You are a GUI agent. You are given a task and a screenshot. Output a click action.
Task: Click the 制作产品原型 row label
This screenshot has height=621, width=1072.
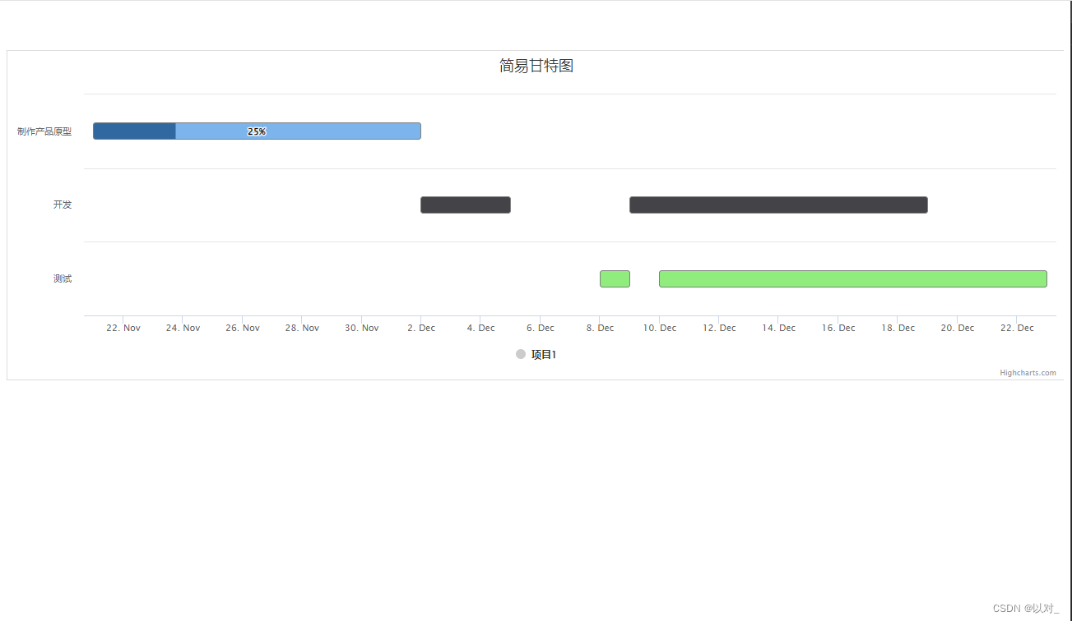44,131
